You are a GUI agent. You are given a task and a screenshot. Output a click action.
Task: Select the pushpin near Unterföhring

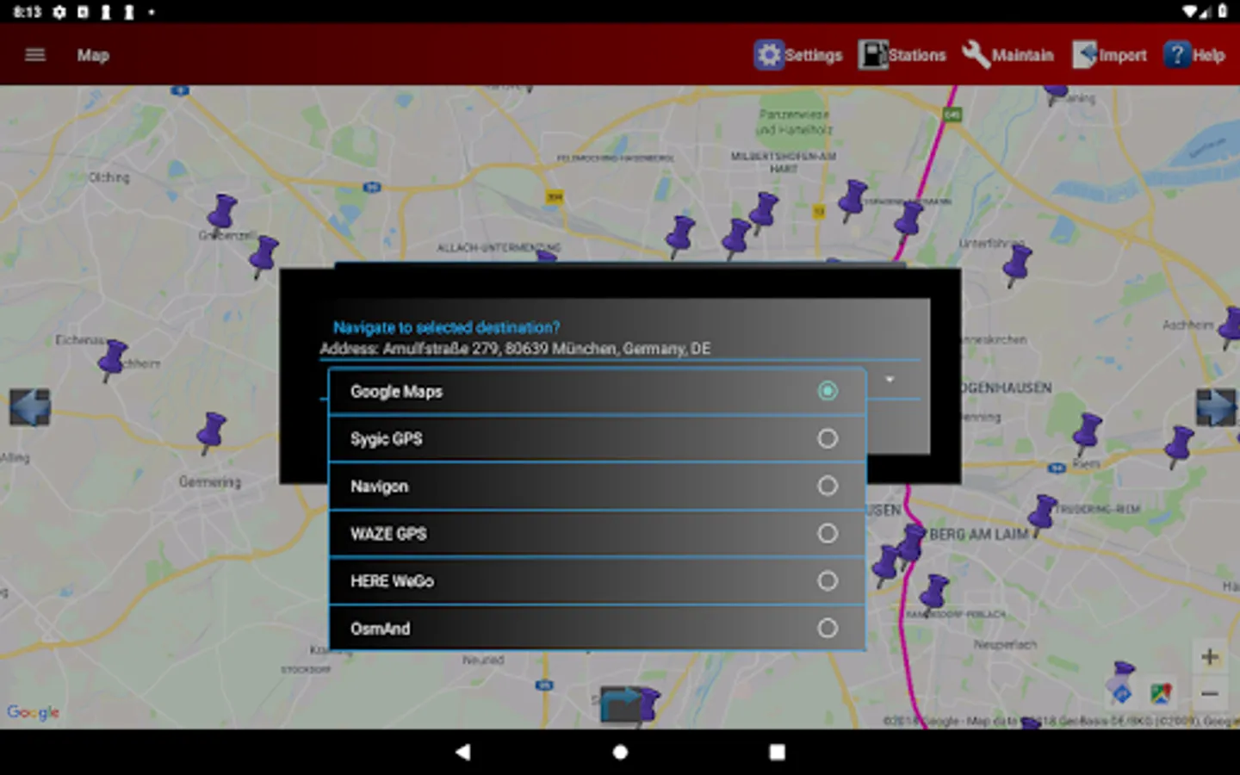1016,264
